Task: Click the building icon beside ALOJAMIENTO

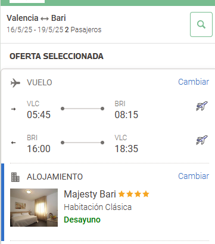Action: [x=15, y=177]
